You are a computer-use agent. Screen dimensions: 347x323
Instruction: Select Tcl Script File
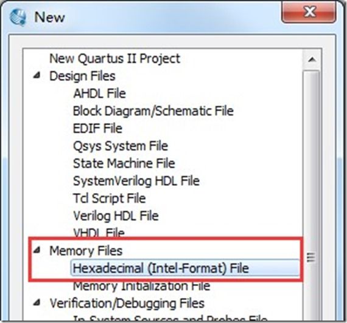(x=110, y=199)
